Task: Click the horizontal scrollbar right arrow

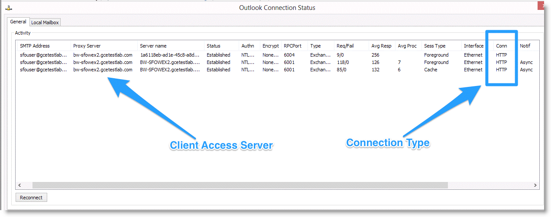Action: (535, 185)
